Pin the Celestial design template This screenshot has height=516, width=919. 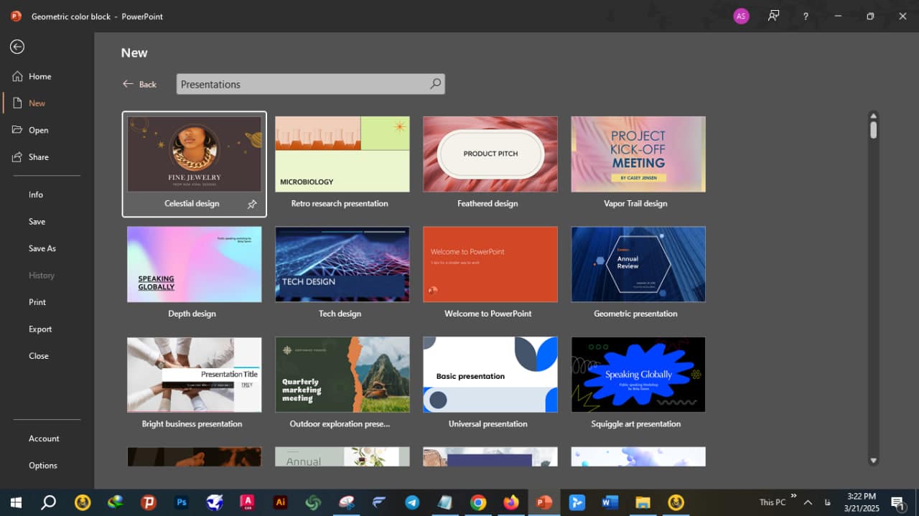[252, 205]
